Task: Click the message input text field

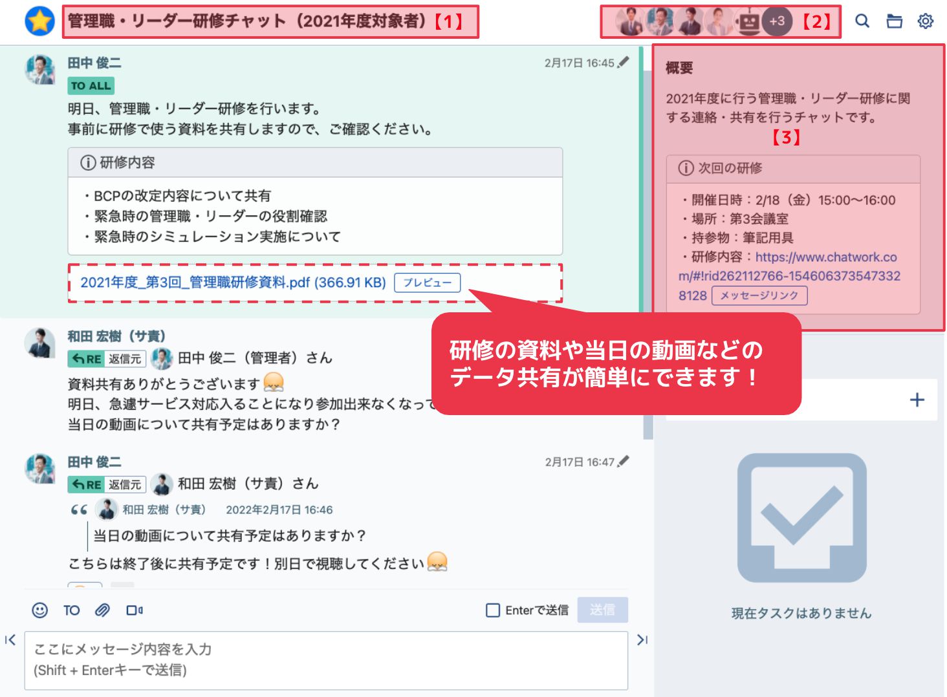Action: click(x=326, y=660)
